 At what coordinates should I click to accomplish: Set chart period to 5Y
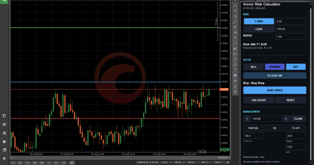(x=56, y=163)
